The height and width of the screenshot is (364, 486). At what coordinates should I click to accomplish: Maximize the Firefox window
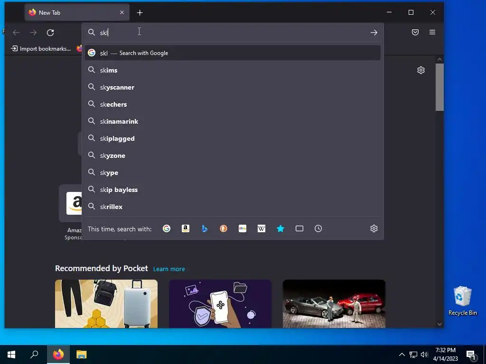click(x=411, y=12)
